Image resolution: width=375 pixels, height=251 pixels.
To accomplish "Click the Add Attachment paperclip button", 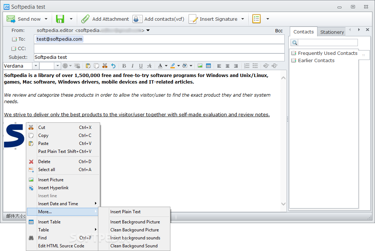I will coord(105,19).
